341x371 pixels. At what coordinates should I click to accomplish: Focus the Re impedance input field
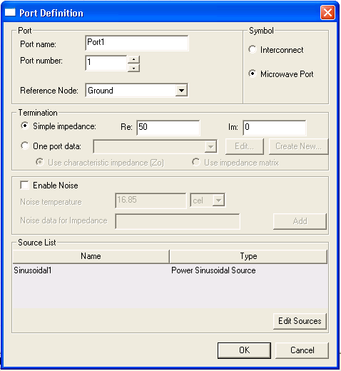point(168,128)
